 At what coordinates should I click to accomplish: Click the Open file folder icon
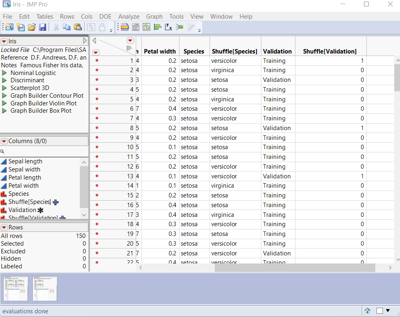[x=32, y=27]
